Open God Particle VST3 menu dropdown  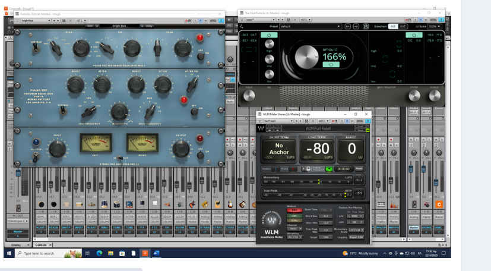click(x=305, y=20)
